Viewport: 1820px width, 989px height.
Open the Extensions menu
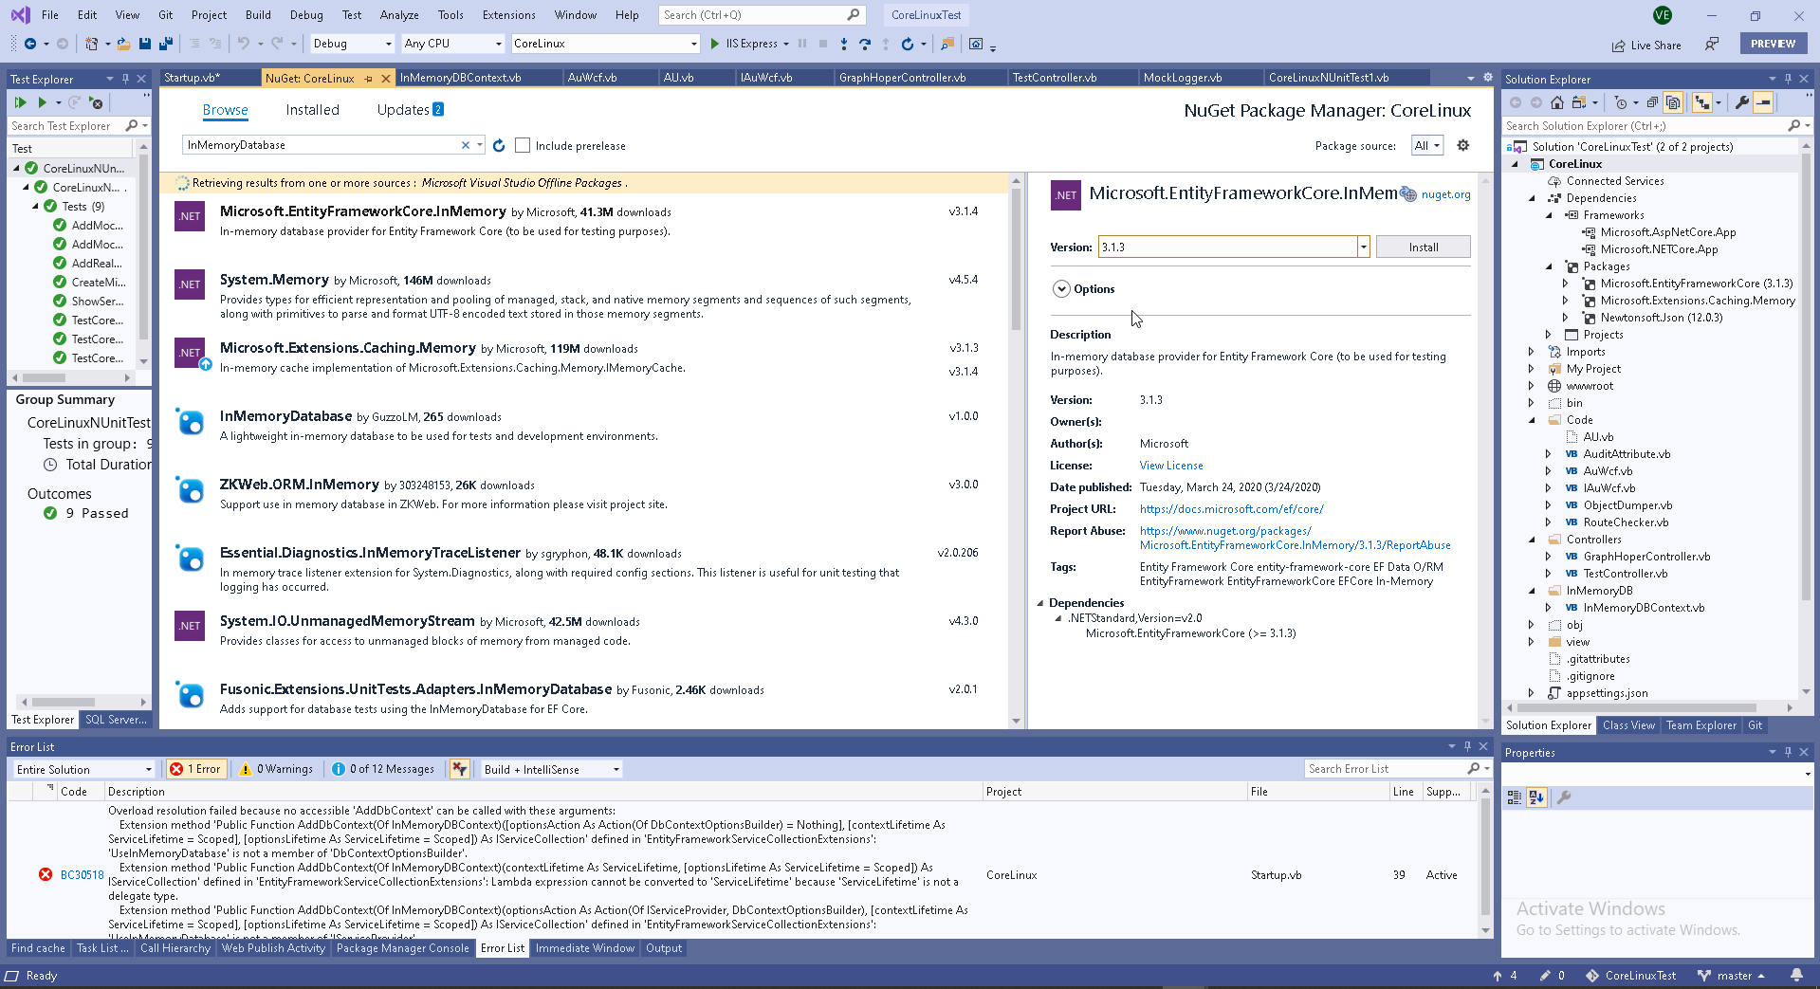[x=508, y=15]
